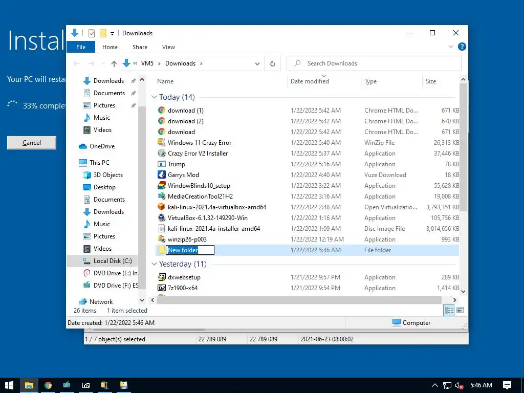
Task: Open DVD Drive (E:) in navigation pane
Action: tap(115, 273)
